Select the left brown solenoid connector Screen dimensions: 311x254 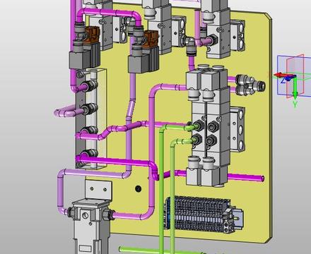click(x=90, y=35)
